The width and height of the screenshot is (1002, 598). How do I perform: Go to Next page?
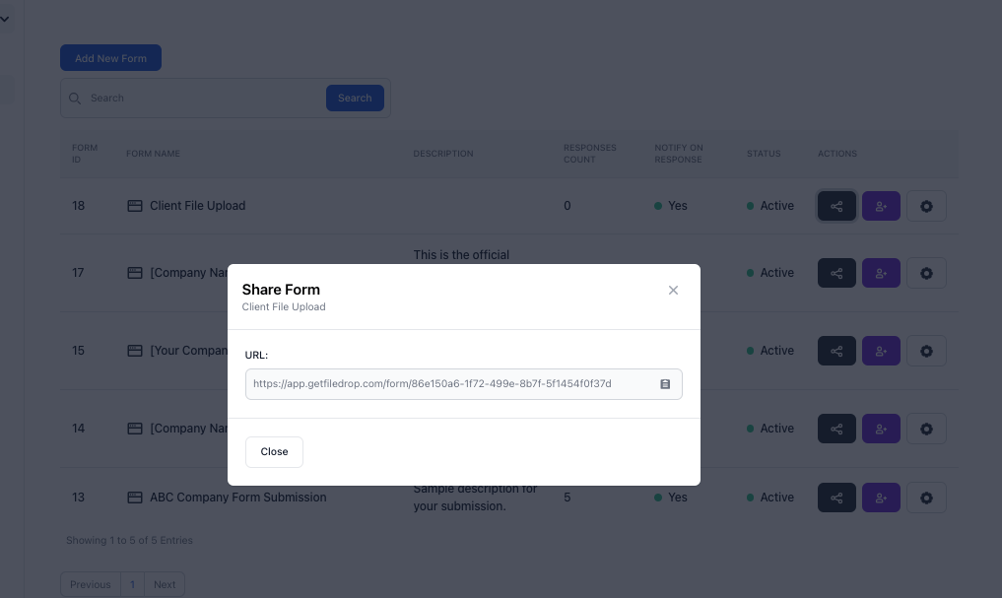coord(165,584)
